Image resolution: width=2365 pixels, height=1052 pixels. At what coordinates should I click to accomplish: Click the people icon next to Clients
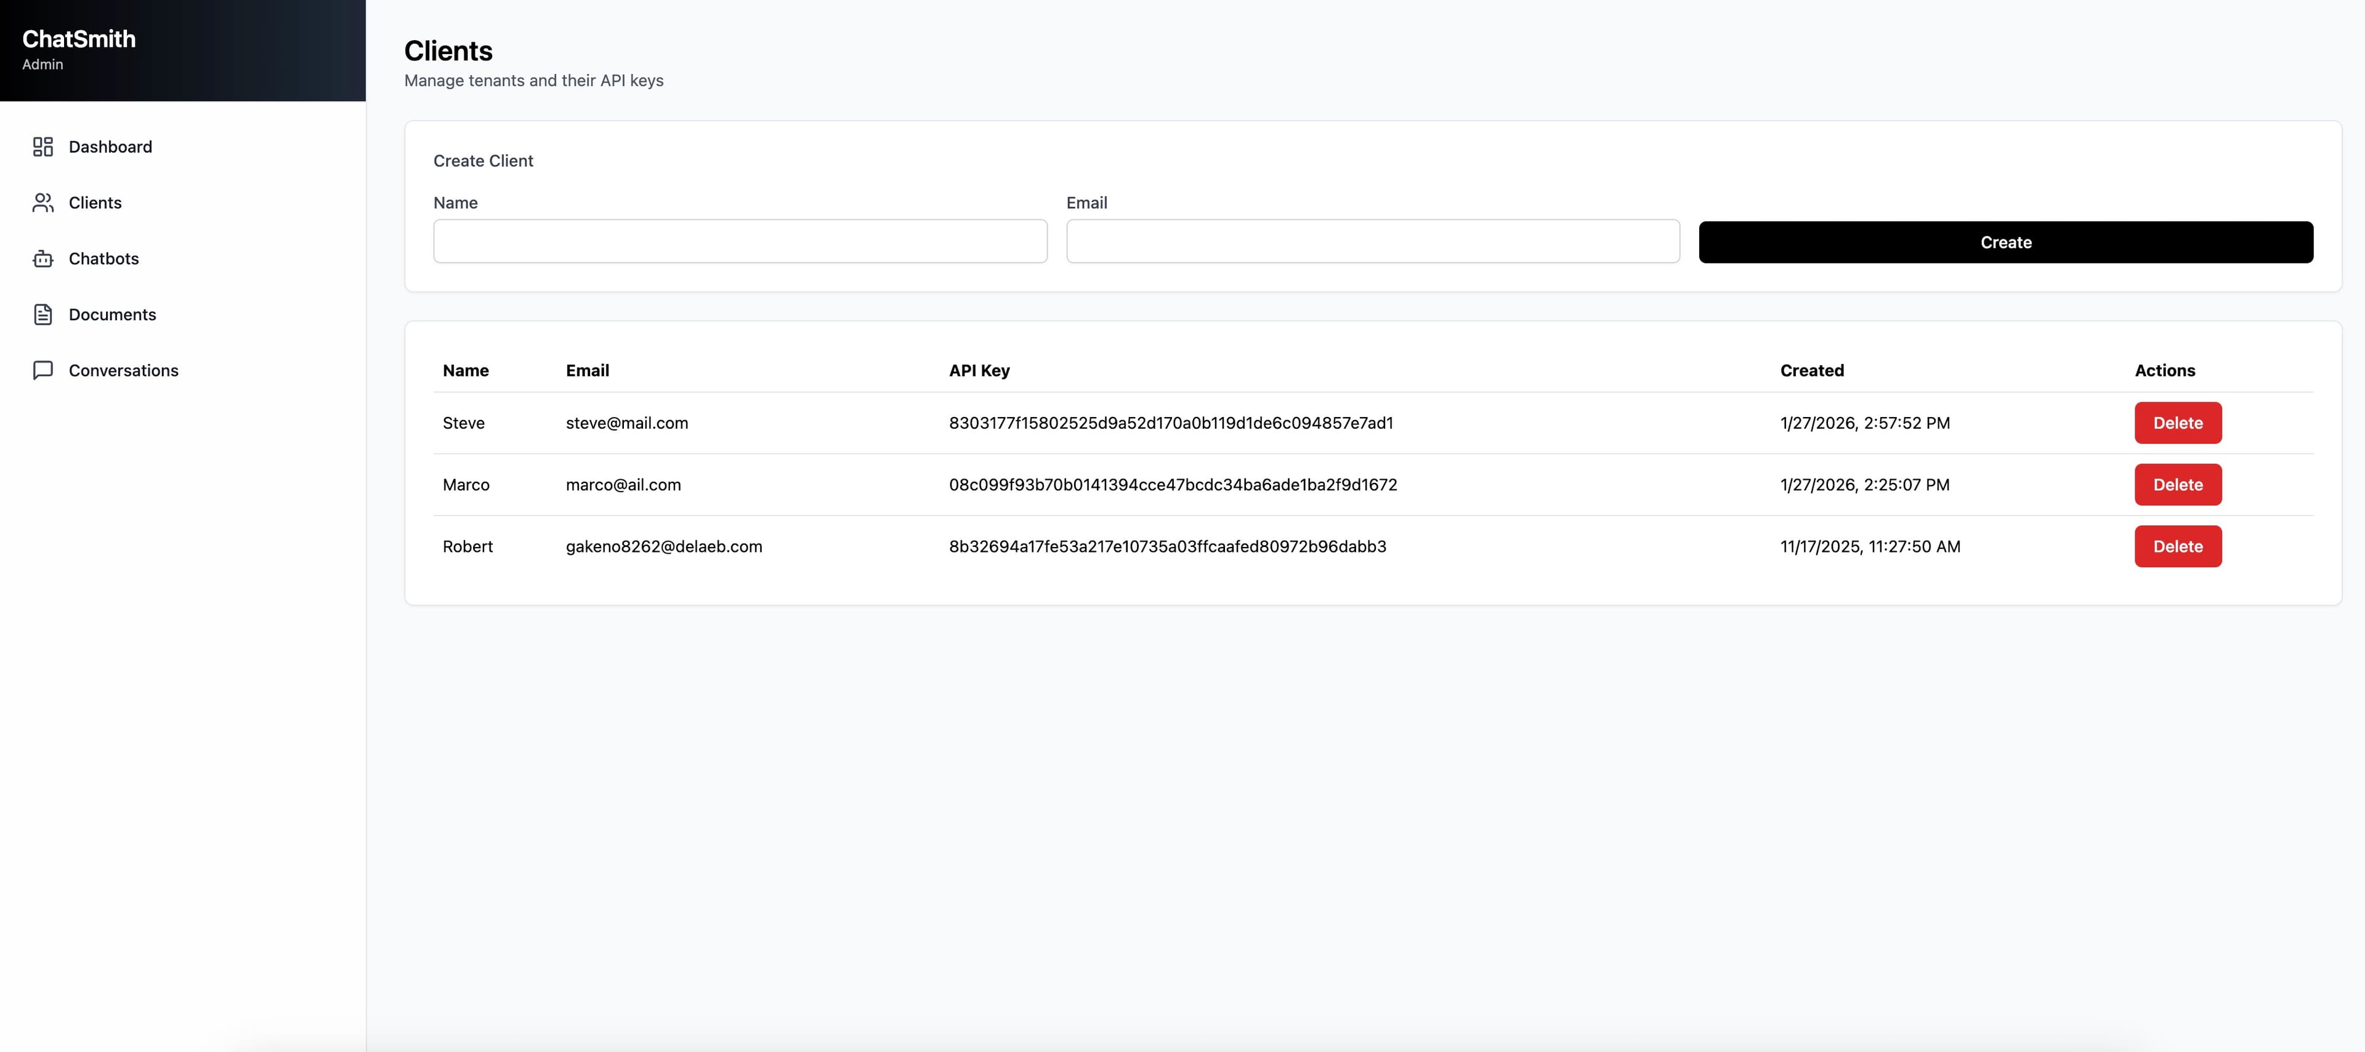(x=43, y=203)
